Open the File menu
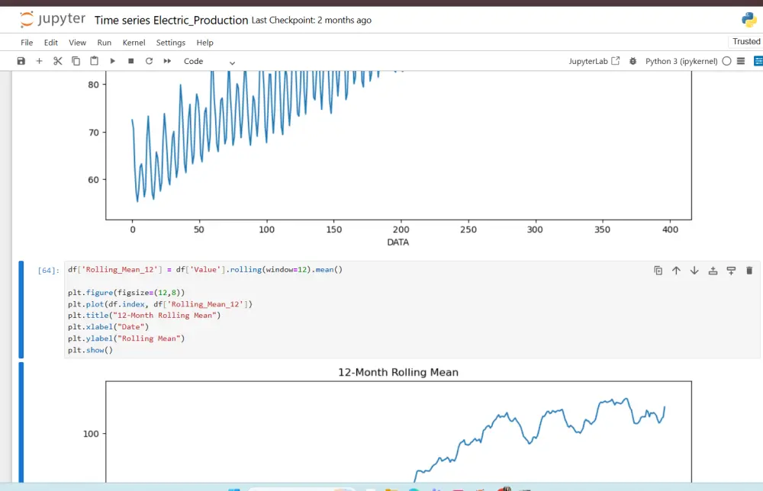This screenshot has width=763, height=491. (x=27, y=43)
